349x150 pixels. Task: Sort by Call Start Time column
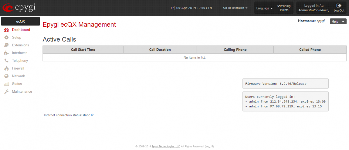click(x=83, y=50)
